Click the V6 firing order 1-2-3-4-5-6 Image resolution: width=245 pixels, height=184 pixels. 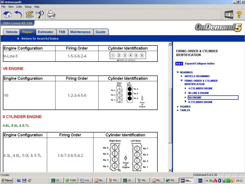click(77, 95)
